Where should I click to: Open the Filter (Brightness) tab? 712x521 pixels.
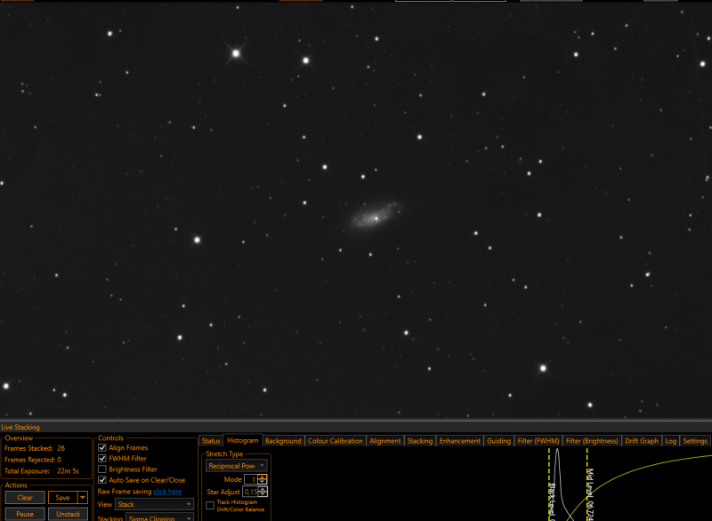pyautogui.click(x=592, y=441)
